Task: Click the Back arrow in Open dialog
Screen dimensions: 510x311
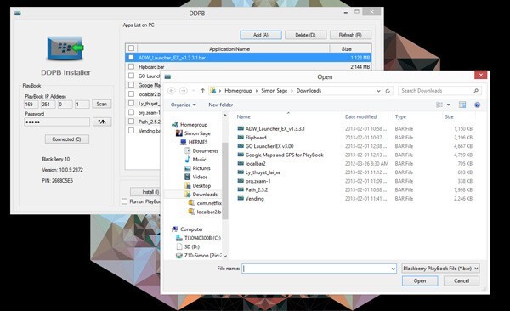Action: [x=172, y=91]
